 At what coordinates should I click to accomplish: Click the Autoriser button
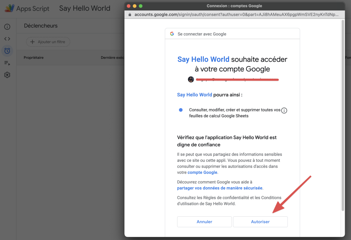[260, 222]
